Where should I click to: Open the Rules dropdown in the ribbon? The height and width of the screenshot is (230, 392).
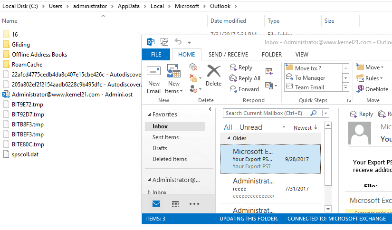click(370, 78)
